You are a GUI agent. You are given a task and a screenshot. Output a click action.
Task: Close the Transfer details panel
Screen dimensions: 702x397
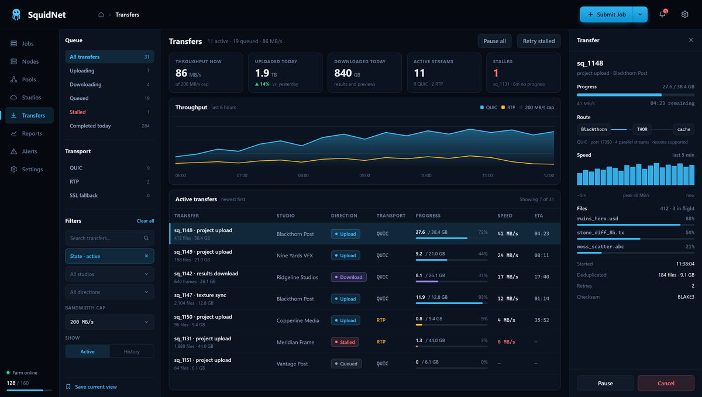coord(691,40)
